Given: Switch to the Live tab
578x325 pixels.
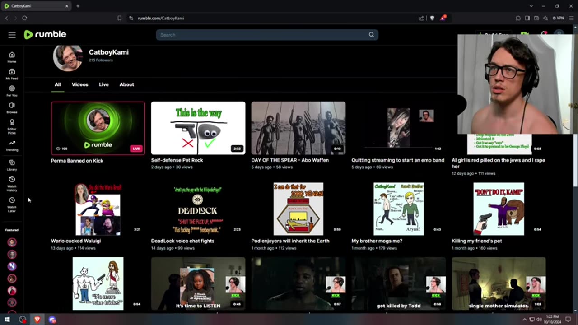Looking at the screenshot, I should pyautogui.click(x=104, y=84).
